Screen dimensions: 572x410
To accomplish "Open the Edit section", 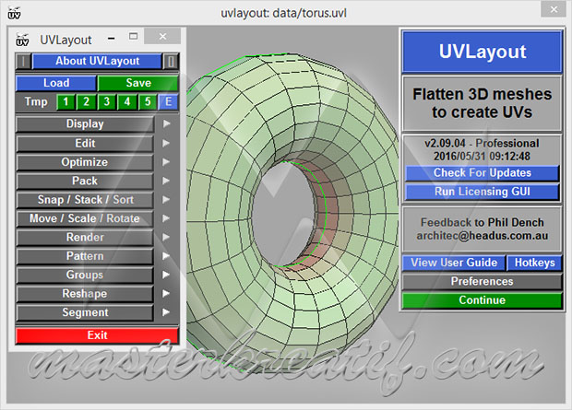I will [85, 143].
